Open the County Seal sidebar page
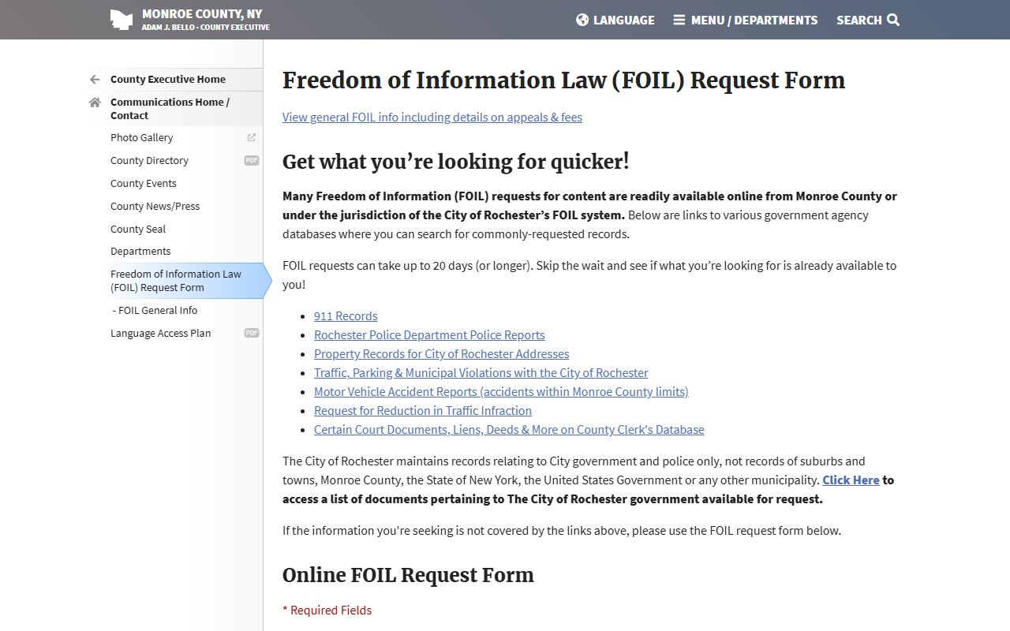The height and width of the screenshot is (631, 1010). 138,229
